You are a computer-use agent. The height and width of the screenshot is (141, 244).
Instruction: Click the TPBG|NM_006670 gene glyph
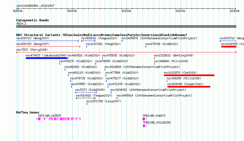coord(145,119)
